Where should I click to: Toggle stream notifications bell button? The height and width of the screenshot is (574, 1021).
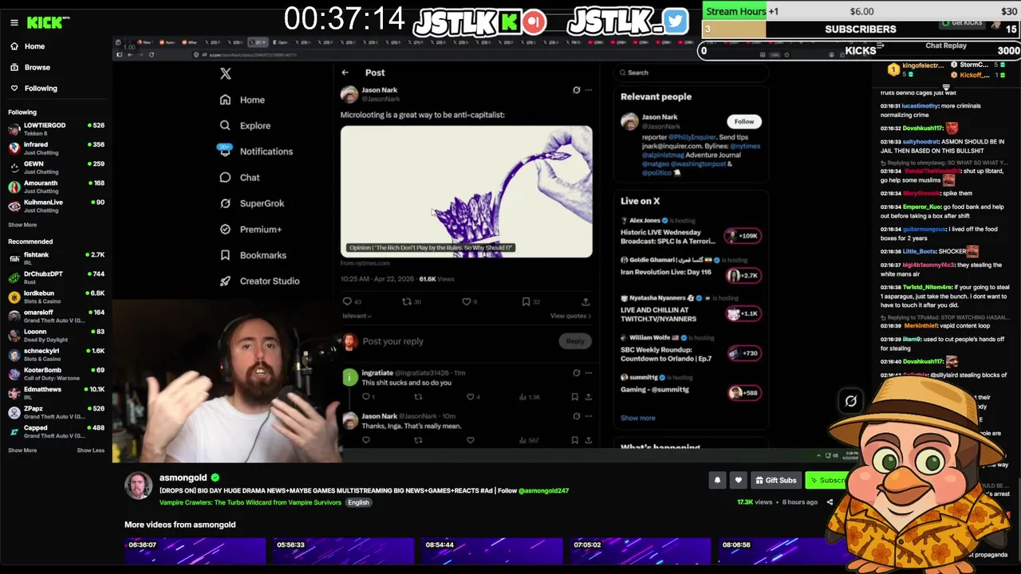pyautogui.click(x=717, y=480)
